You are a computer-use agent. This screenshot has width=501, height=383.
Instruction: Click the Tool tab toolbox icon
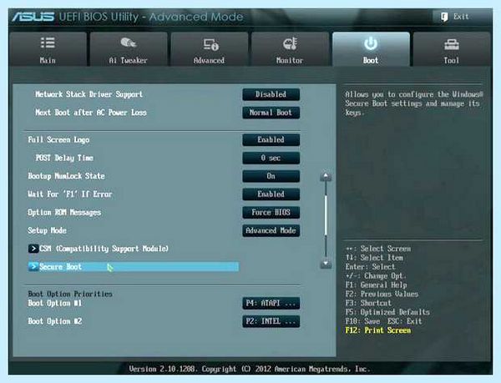coord(452,44)
